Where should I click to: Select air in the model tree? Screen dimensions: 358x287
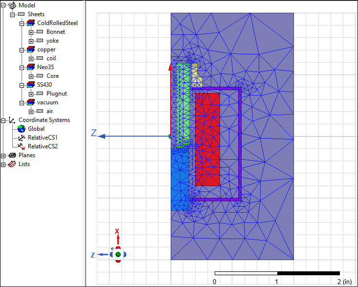tap(49, 111)
